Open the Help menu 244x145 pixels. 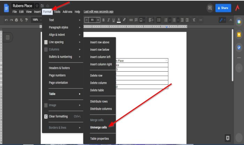pyautogui.click(x=77, y=12)
